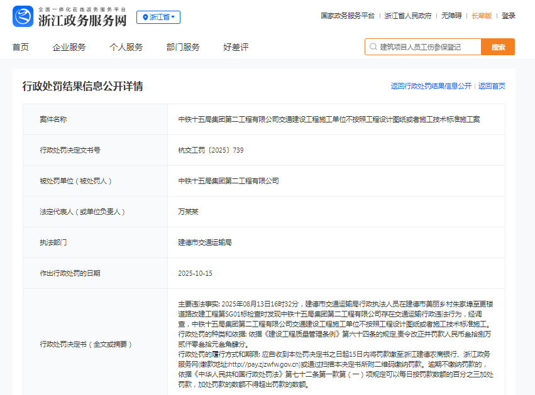
Task: Click the location pin icon beside 浙江省
Action: point(145,17)
